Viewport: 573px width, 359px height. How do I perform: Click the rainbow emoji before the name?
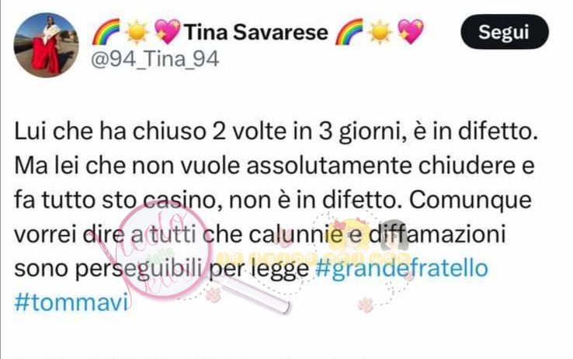106,32
